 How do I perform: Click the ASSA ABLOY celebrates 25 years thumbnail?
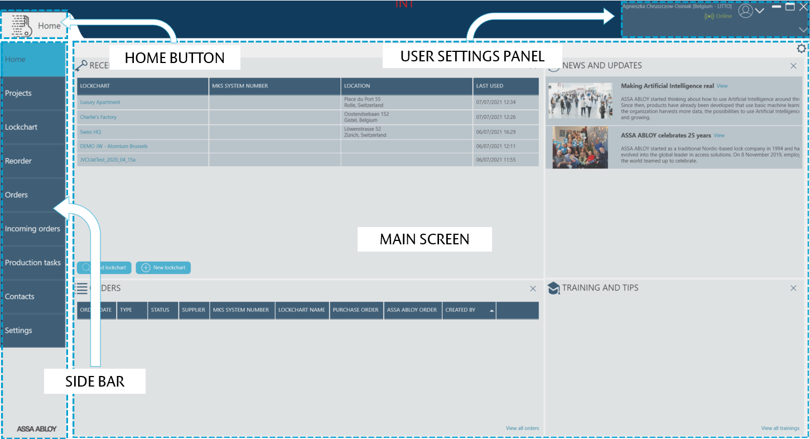coord(579,147)
